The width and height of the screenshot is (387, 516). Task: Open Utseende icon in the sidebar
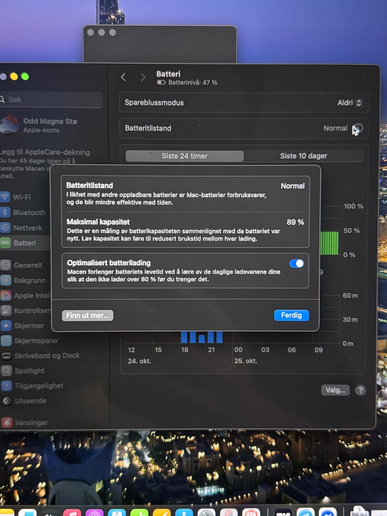[7, 401]
